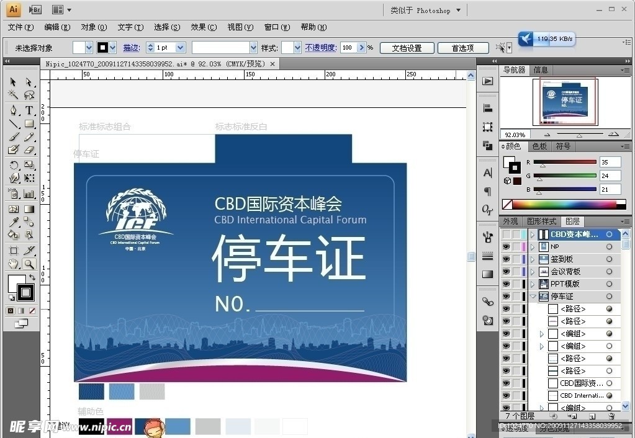Toggle visibility of the 会议背板 layer

tap(506, 272)
